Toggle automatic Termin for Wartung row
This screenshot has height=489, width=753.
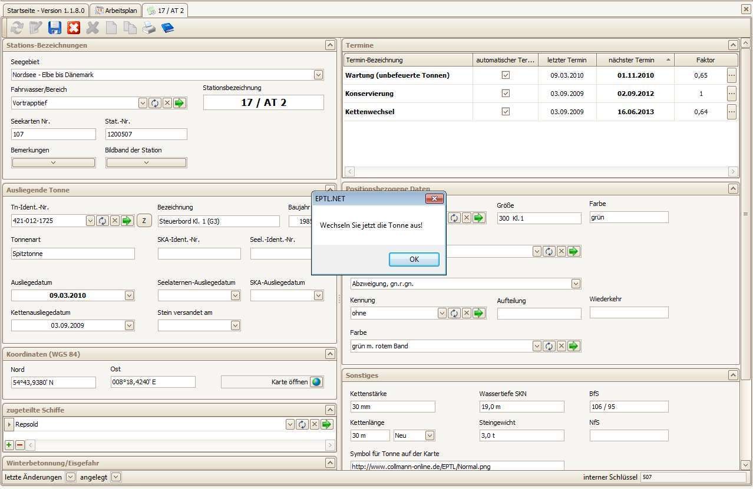[x=506, y=75]
